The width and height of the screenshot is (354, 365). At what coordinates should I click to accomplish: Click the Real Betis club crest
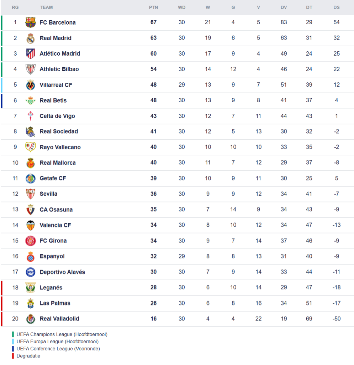[31, 101]
